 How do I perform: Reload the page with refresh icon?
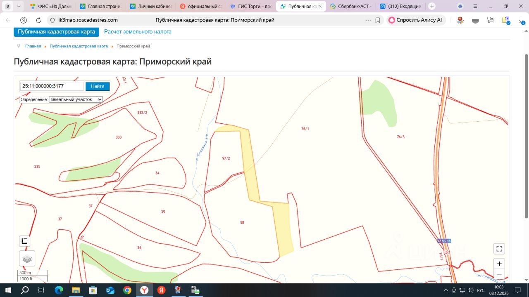point(38,20)
